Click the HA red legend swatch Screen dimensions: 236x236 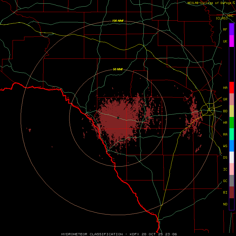[x=232, y=88]
